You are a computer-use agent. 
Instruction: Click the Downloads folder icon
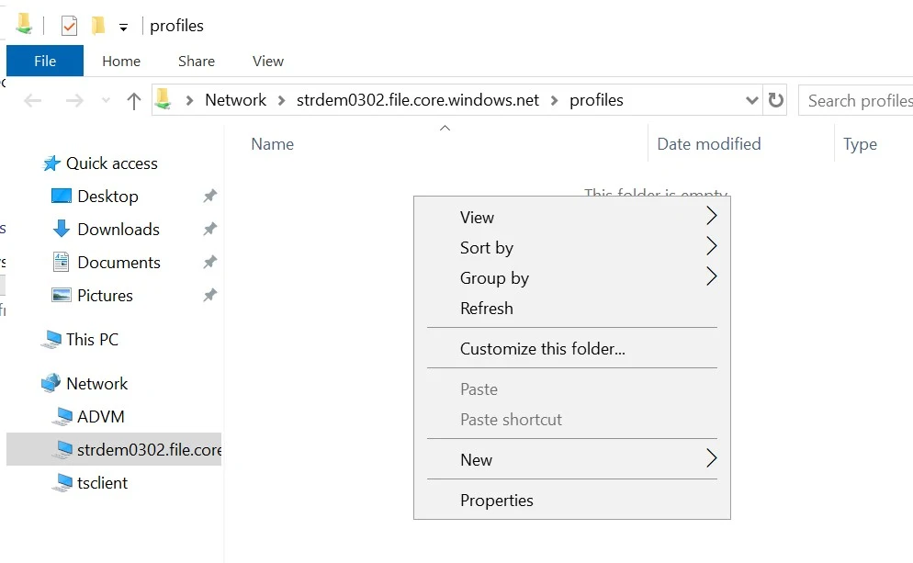[62, 230]
